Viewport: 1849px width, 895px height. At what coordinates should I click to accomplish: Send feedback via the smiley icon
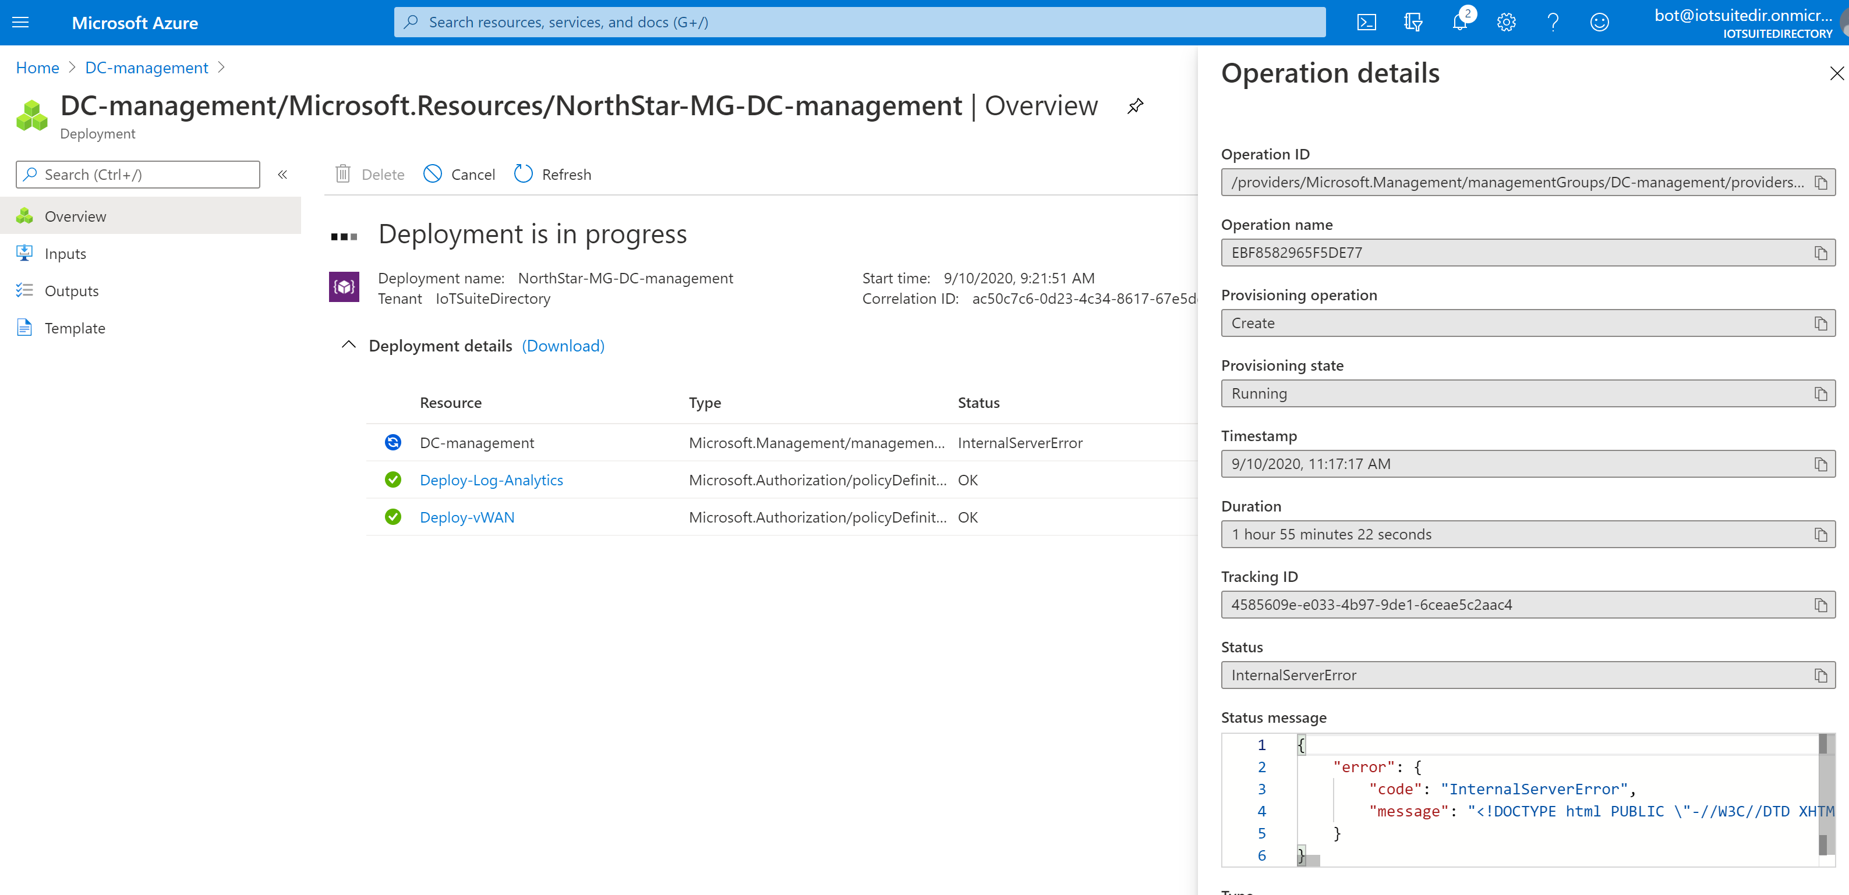1599,22
